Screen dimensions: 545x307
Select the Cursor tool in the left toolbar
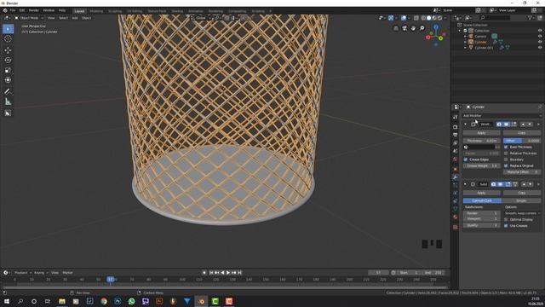8,38
